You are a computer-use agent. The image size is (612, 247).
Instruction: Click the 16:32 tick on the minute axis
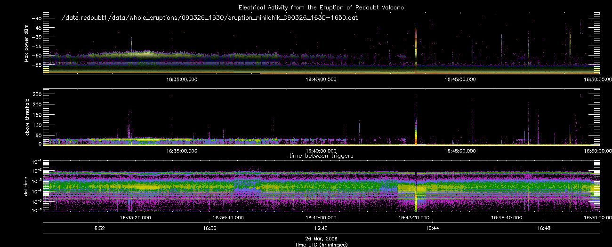coord(98,228)
